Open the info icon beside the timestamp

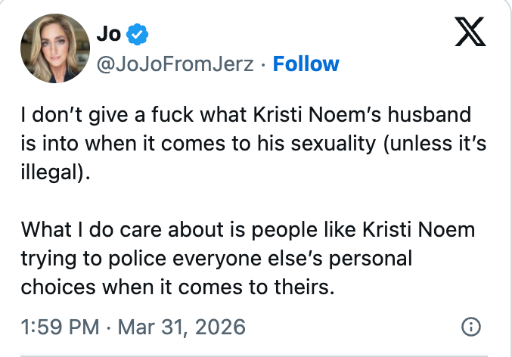pos(470,327)
